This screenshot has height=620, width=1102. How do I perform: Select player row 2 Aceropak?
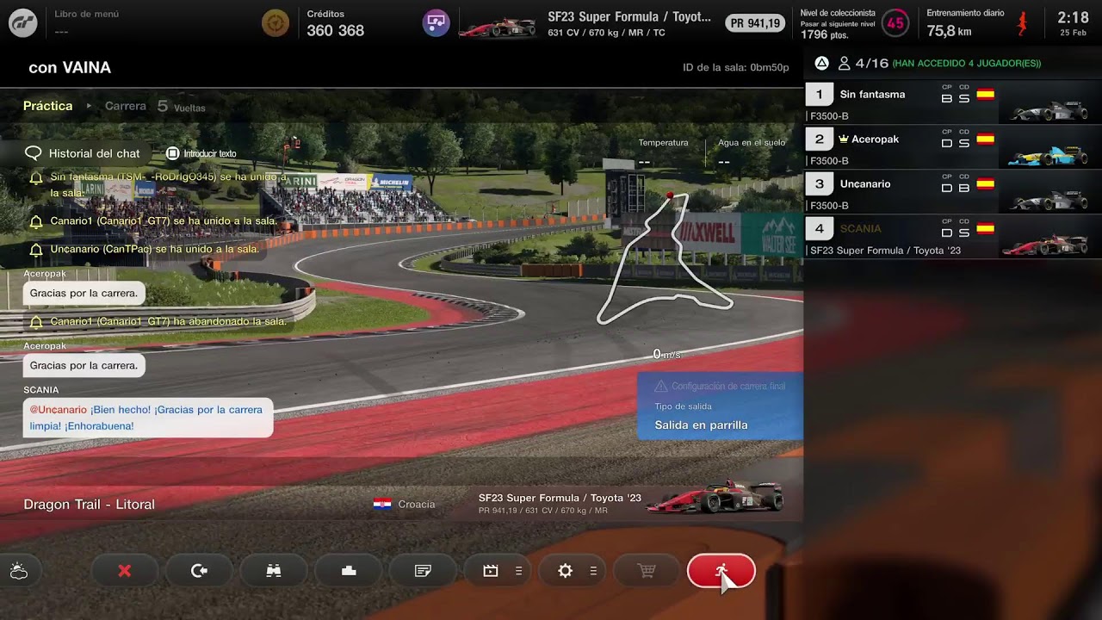[x=953, y=146]
